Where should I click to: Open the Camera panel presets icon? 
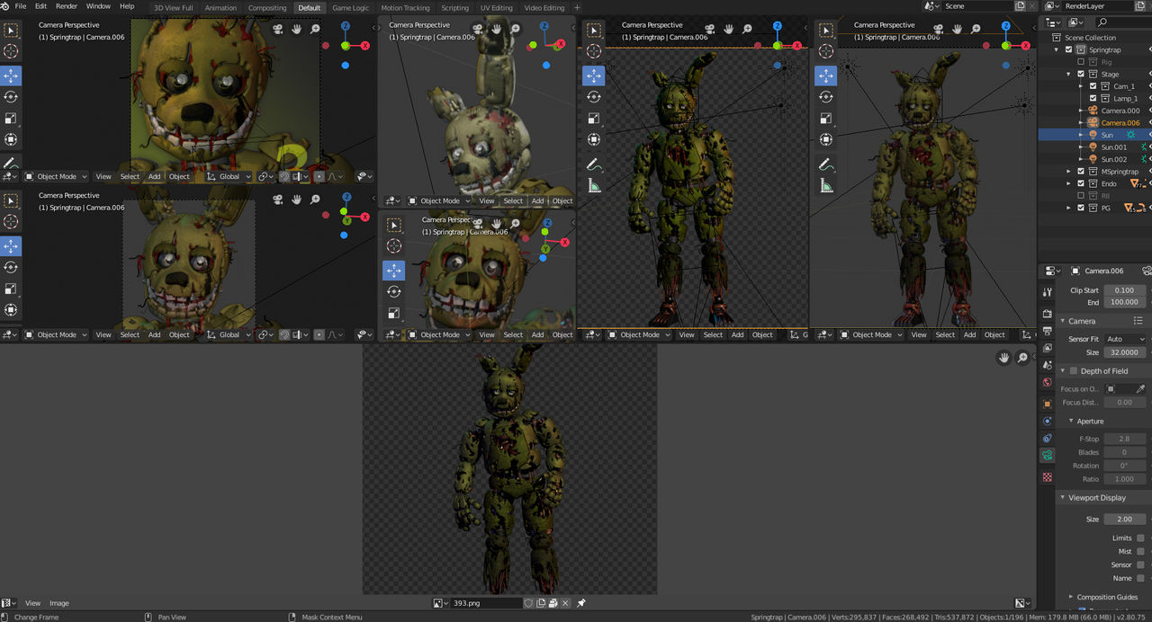1138,321
